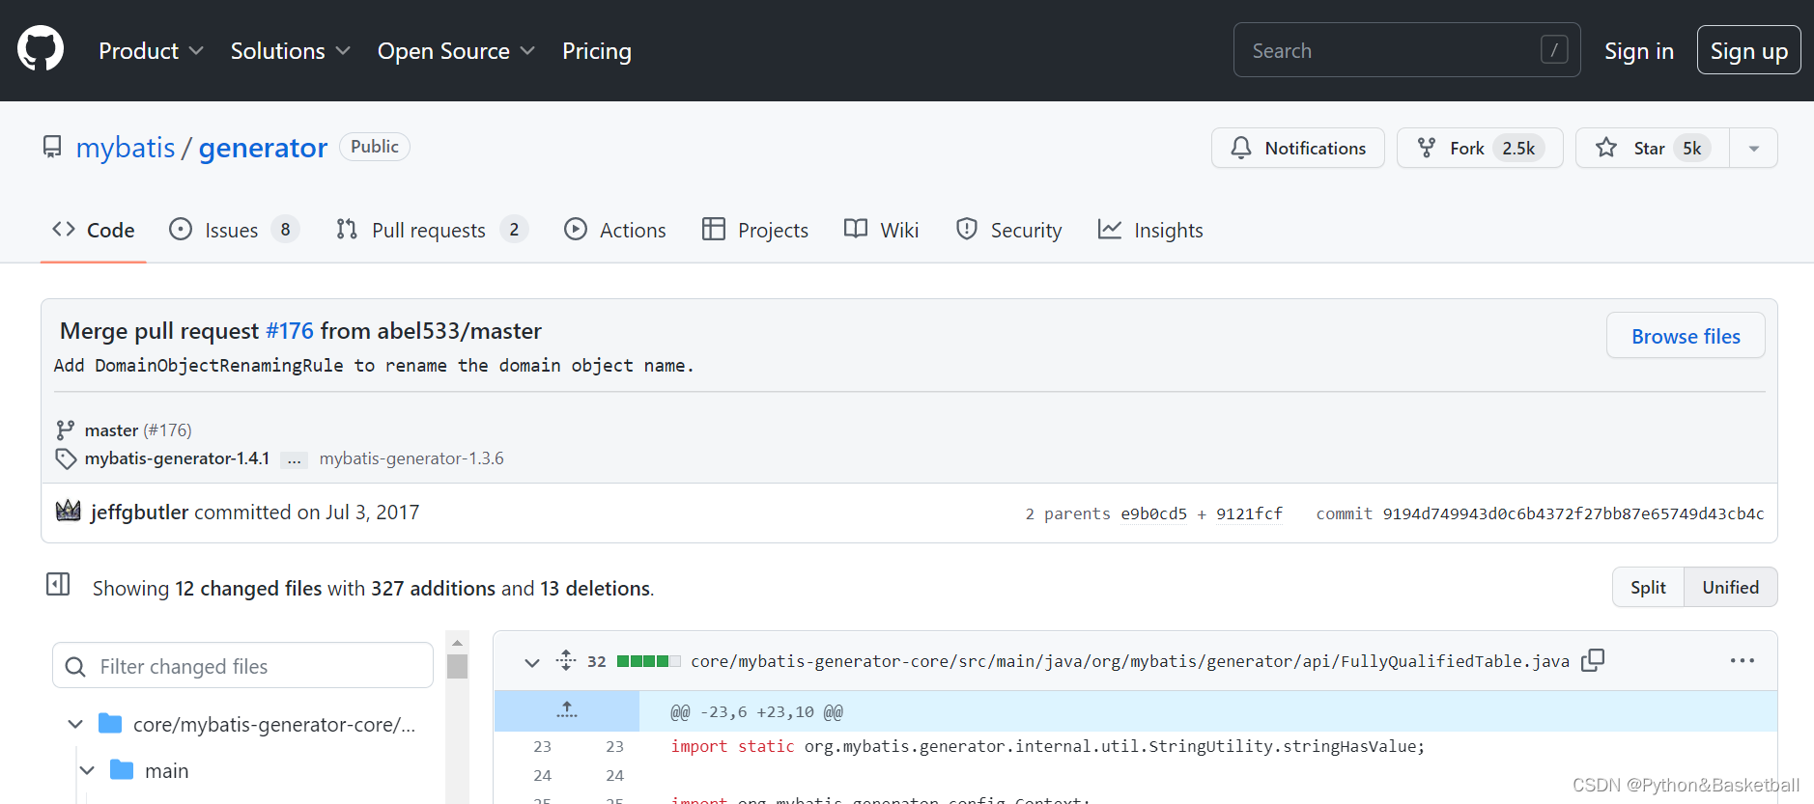
Task: Open the diff file options ellipsis menu
Action: [1742, 660]
